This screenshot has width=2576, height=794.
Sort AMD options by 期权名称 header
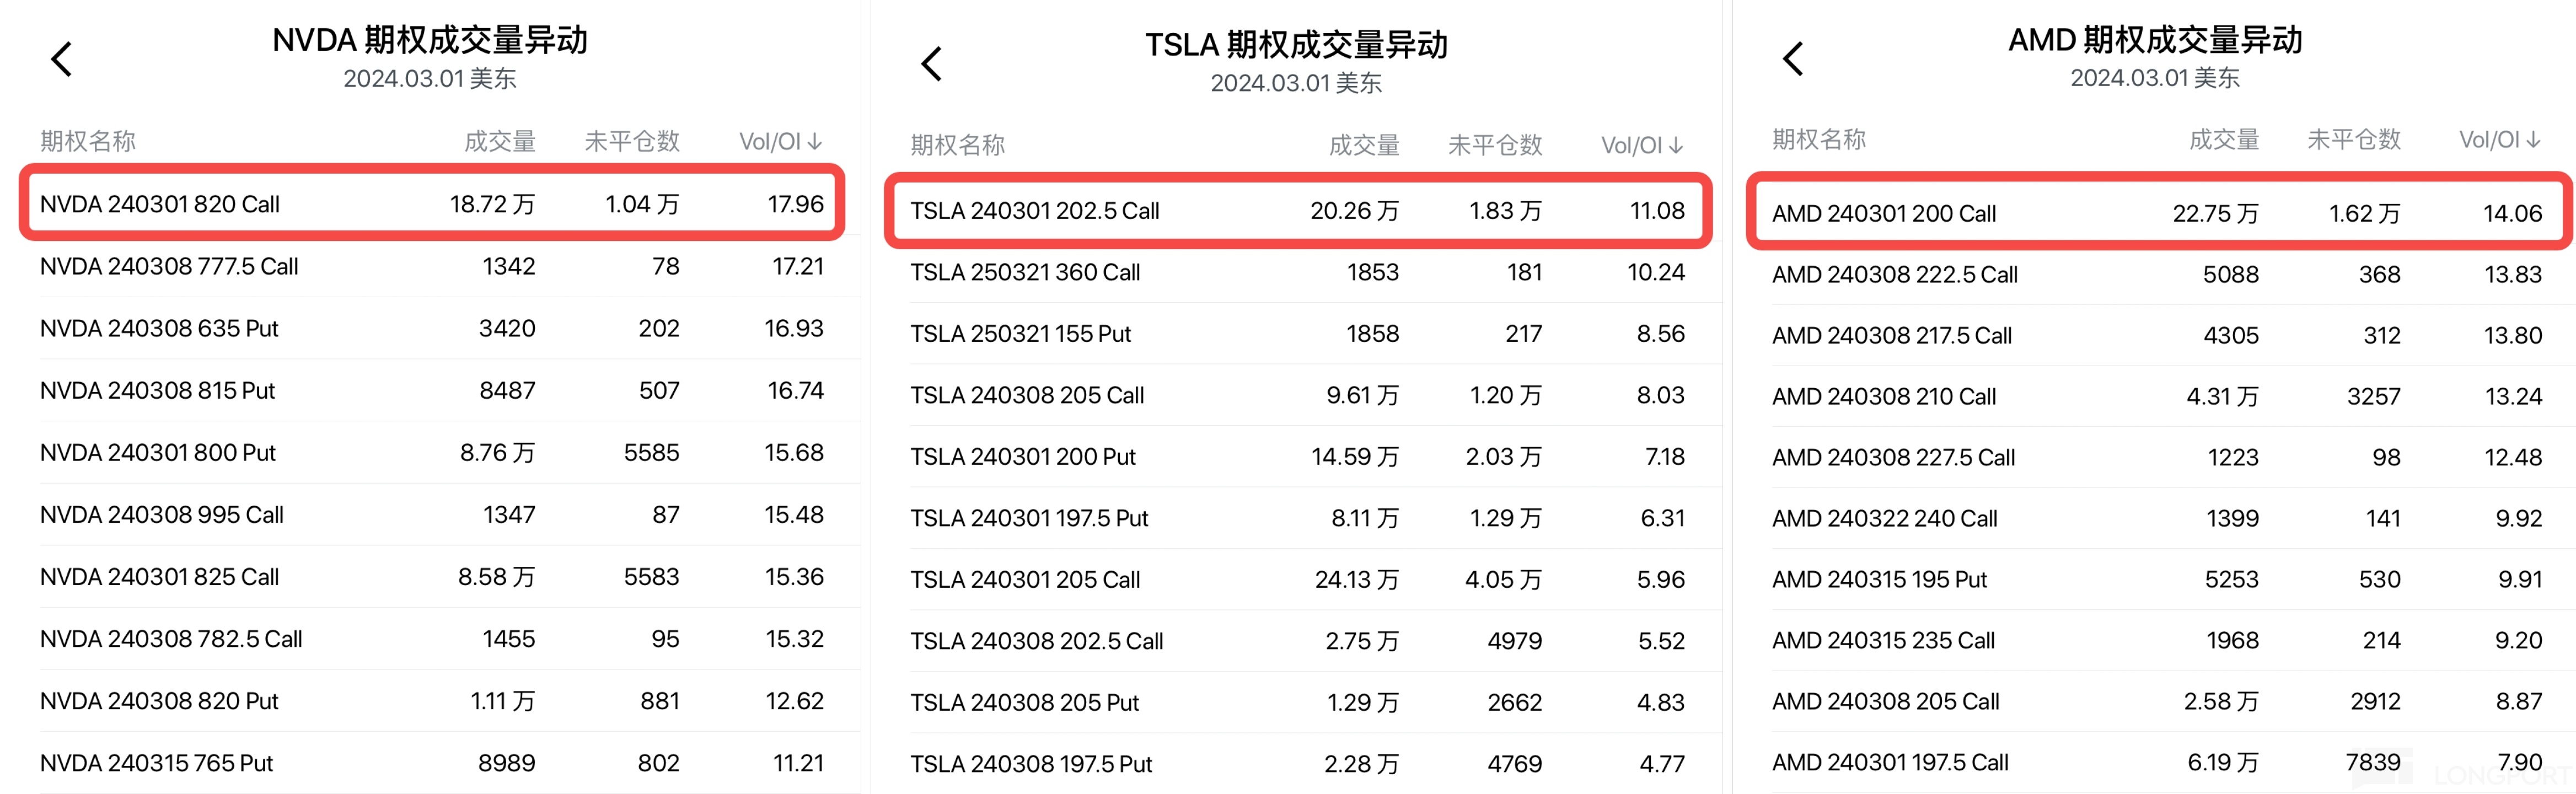click(x=1819, y=140)
